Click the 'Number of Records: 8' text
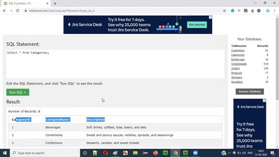 24,111
